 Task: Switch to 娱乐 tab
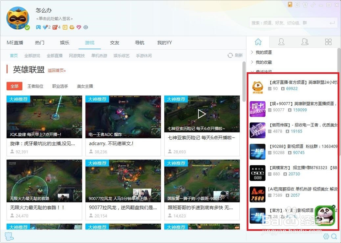coord(64,43)
